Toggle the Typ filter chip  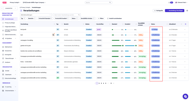23,18
